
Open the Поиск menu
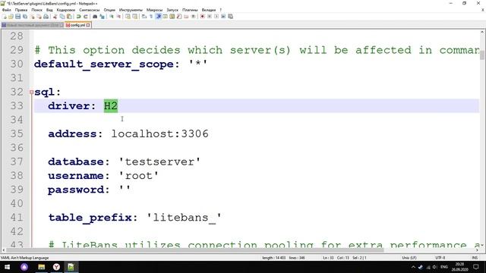[x=36, y=10]
